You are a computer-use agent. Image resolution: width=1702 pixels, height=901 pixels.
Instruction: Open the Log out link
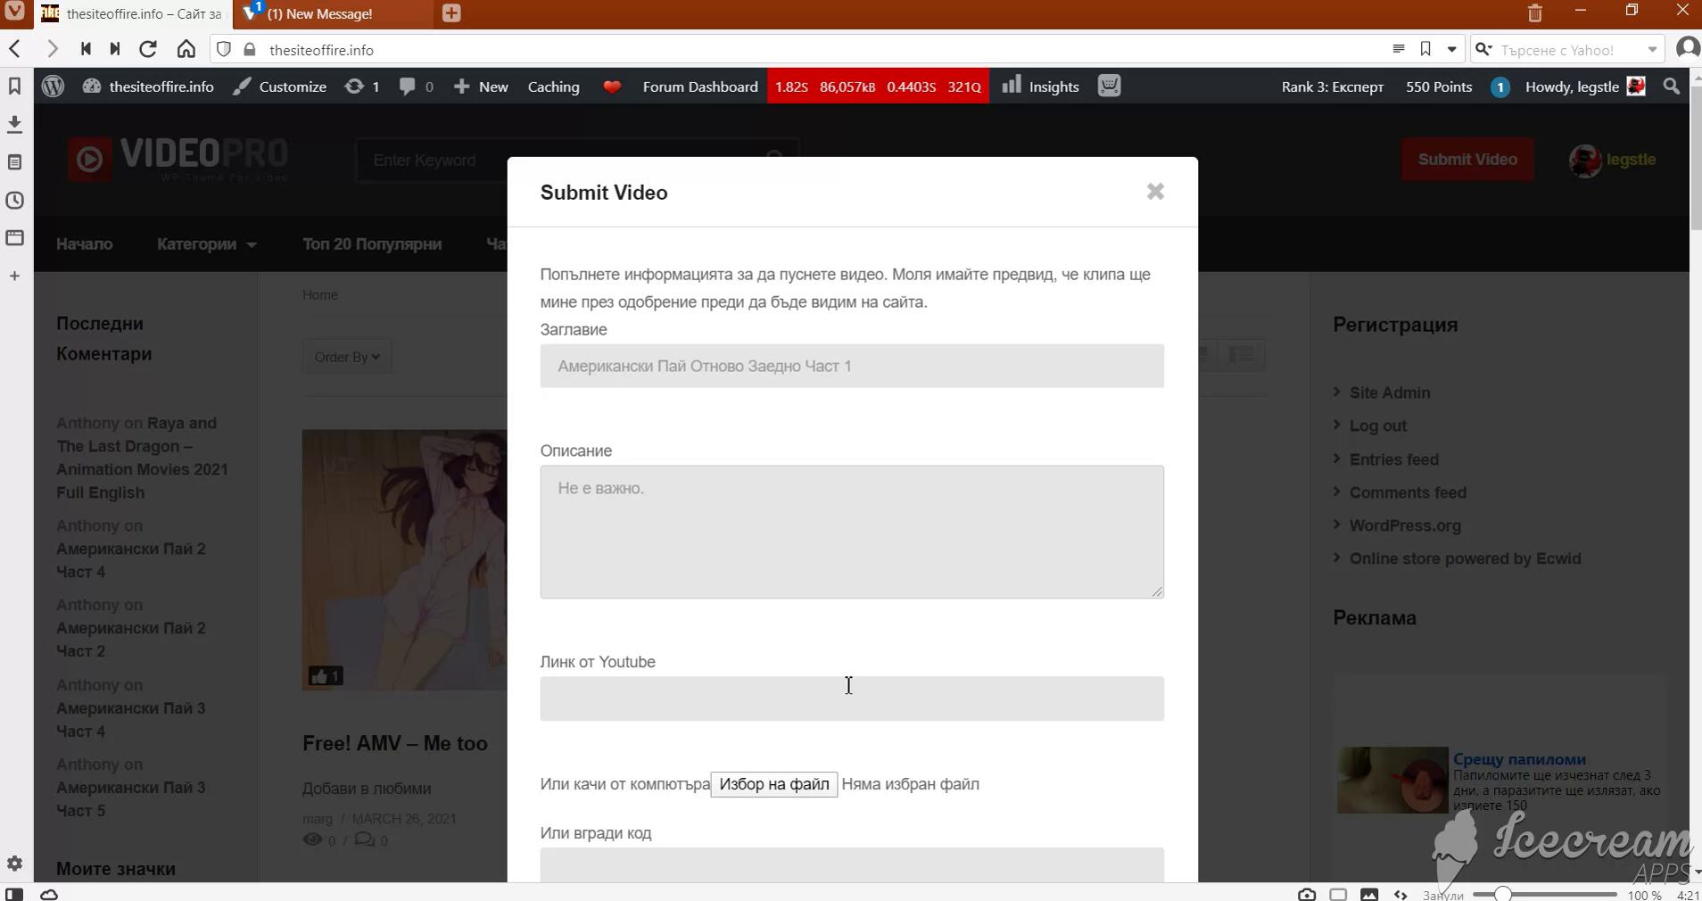click(1377, 426)
